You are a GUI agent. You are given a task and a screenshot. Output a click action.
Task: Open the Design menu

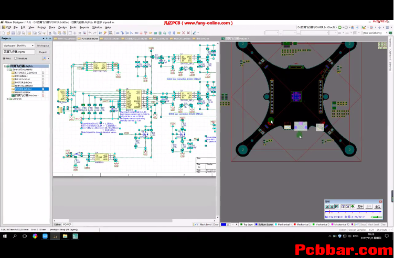(x=62, y=27)
